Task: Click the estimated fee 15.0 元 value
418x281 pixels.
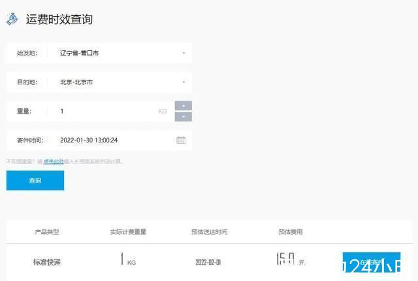Action: [291, 259]
